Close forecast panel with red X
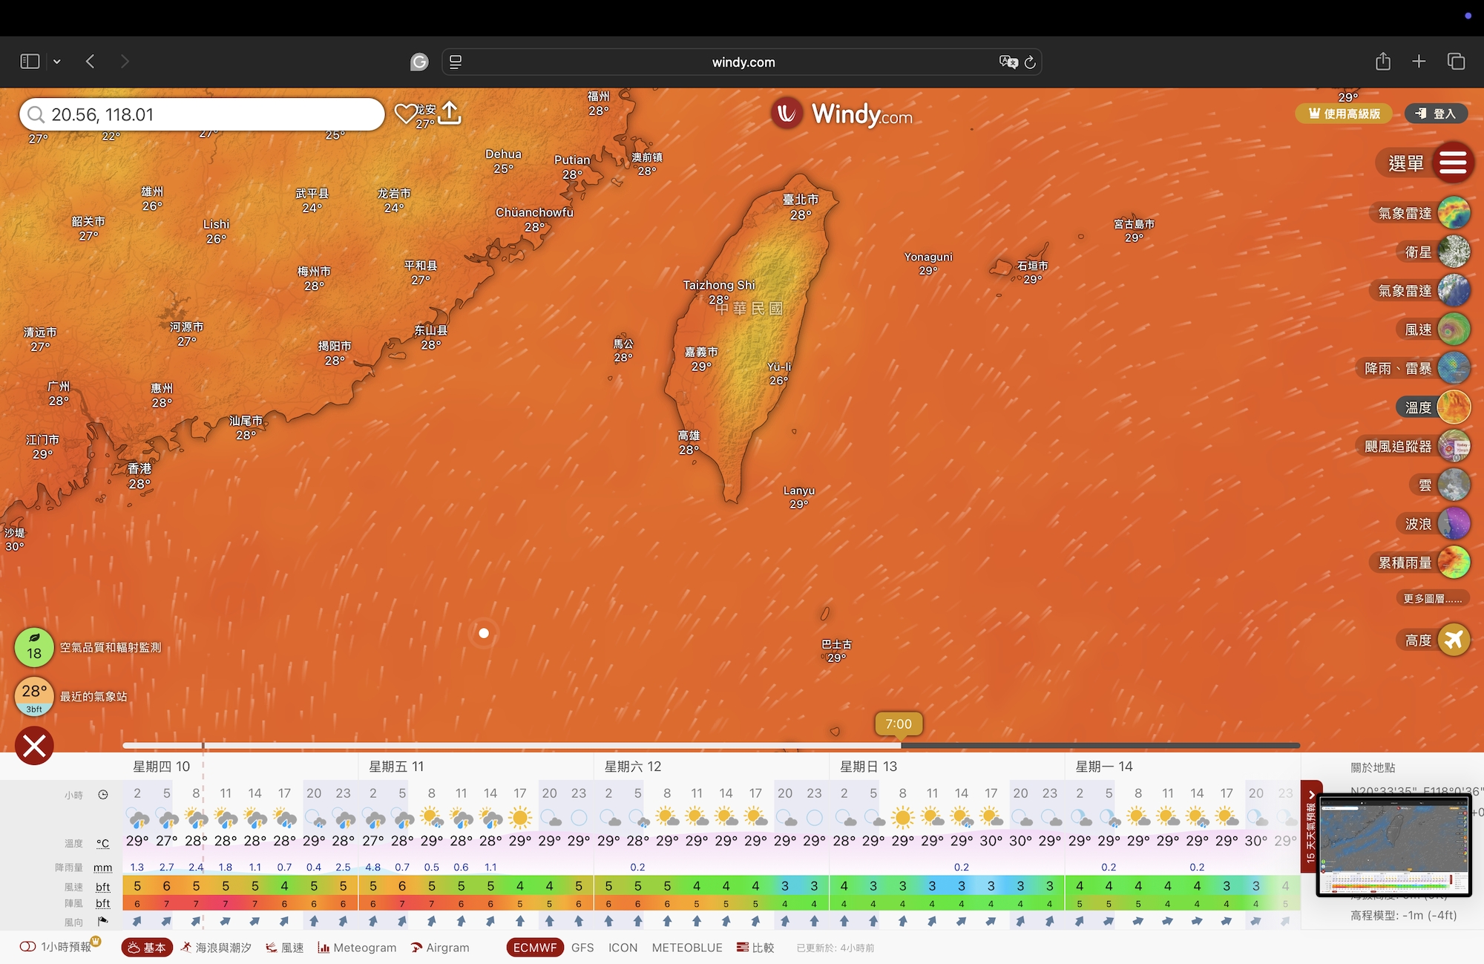This screenshot has height=964, width=1484. point(34,746)
